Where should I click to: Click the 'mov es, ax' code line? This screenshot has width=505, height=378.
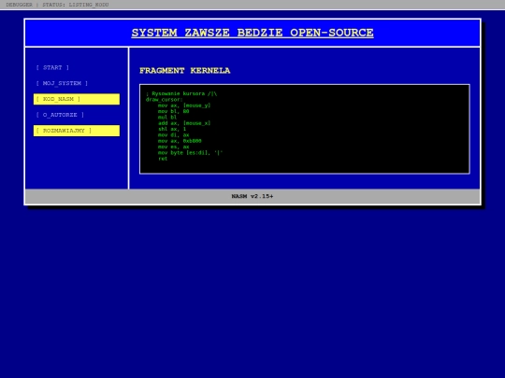click(173, 147)
